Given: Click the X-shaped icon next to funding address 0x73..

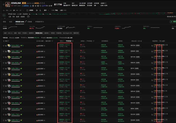Looking at the screenshot, I should [x=167, y=51].
